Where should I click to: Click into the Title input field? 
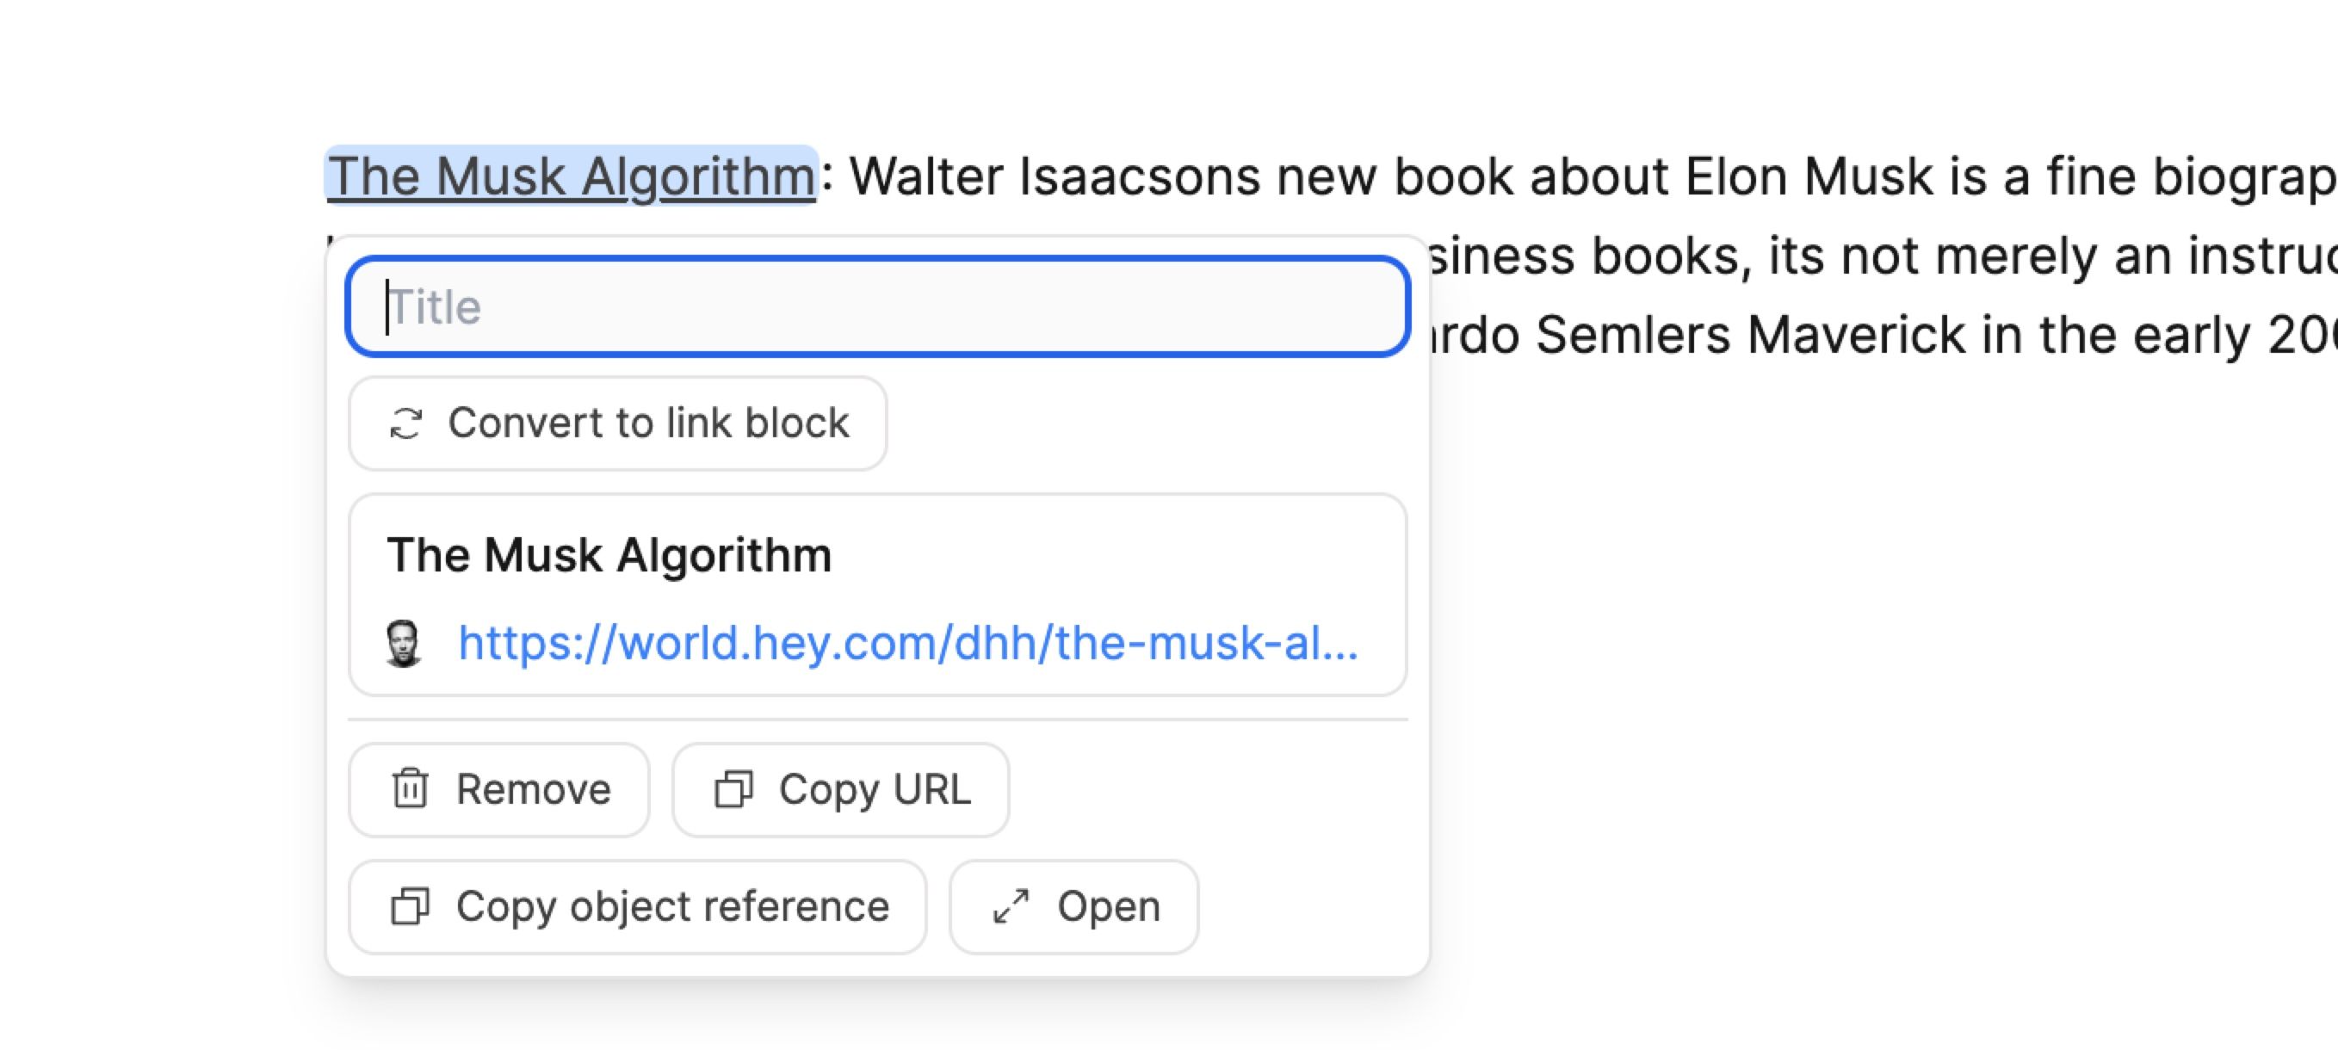875,306
